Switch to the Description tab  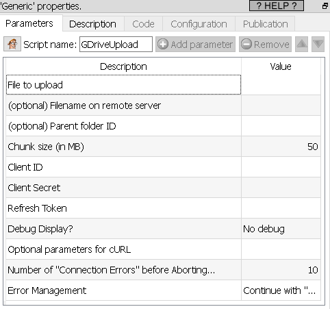(93, 24)
